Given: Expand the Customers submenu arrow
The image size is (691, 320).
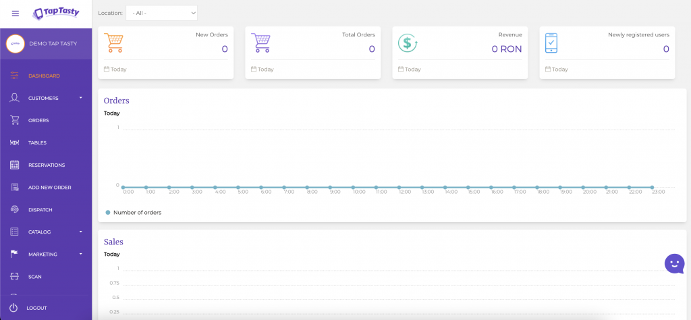Looking at the screenshot, I should coord(81,98).
